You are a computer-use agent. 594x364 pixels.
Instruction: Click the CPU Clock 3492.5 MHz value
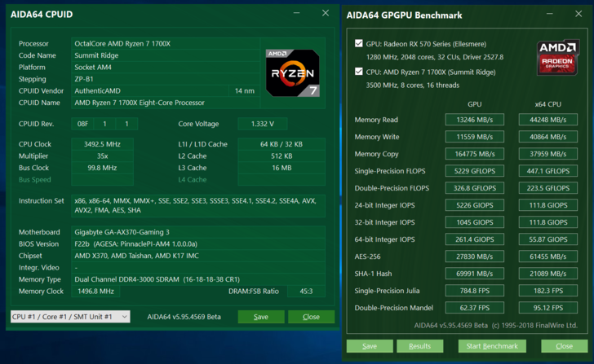coord(102,144)
